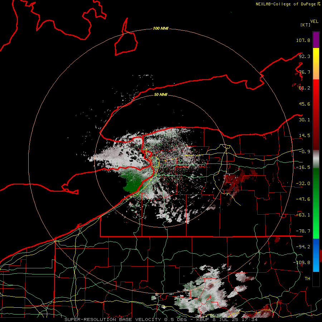Click the Super-Resolution Base Velocity caption
The width and height of the screenshot is (322, 322).
tap(161, 319)
